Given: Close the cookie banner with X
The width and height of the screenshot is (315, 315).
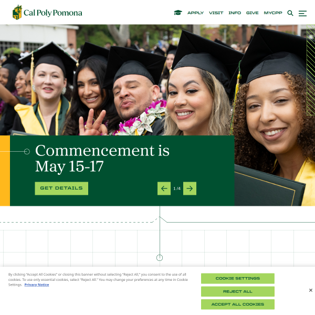Looking at the screenshot, I should (311, 290).
